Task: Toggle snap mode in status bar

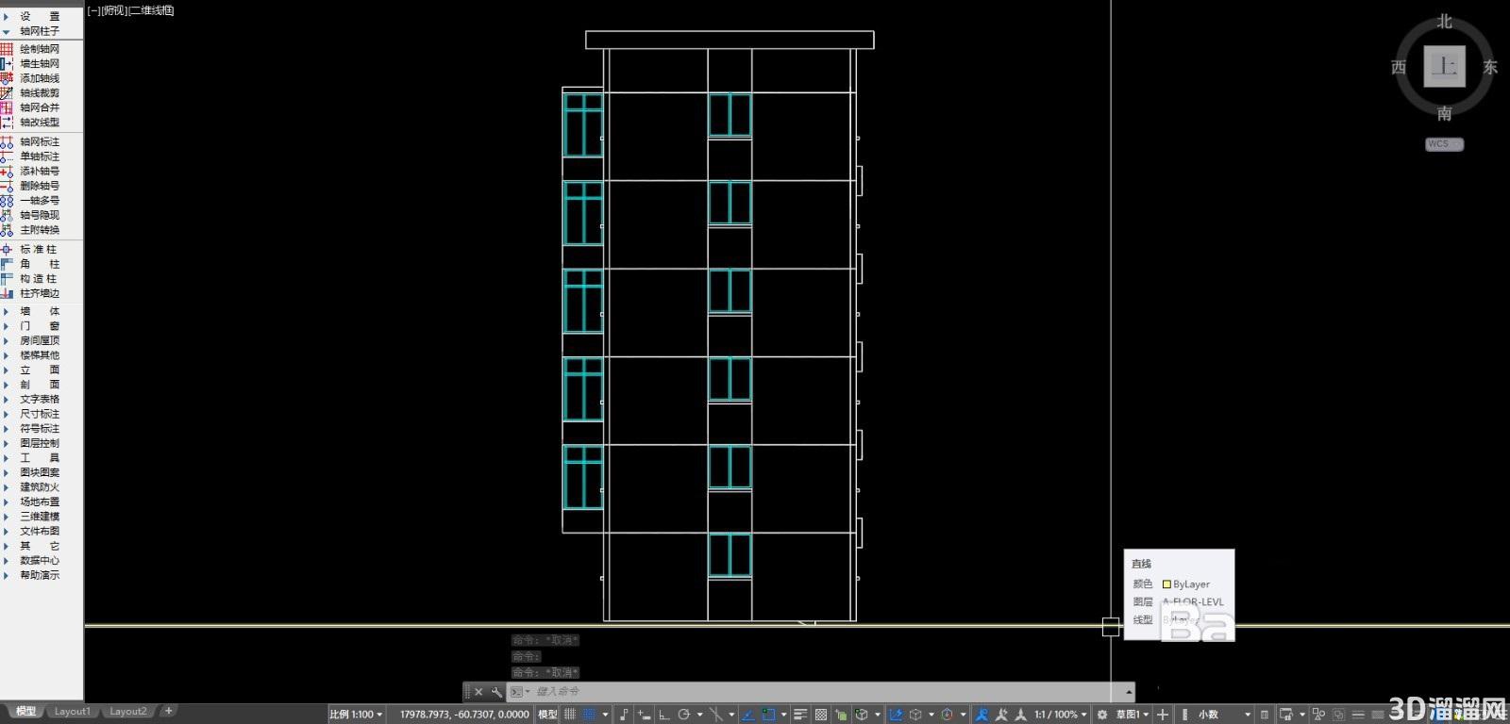Action: (589, 715)
